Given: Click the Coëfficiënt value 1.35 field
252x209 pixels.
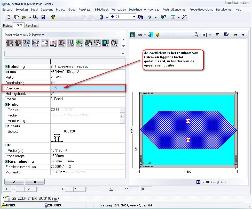Looking at the screenshot, I should [88, 88].
